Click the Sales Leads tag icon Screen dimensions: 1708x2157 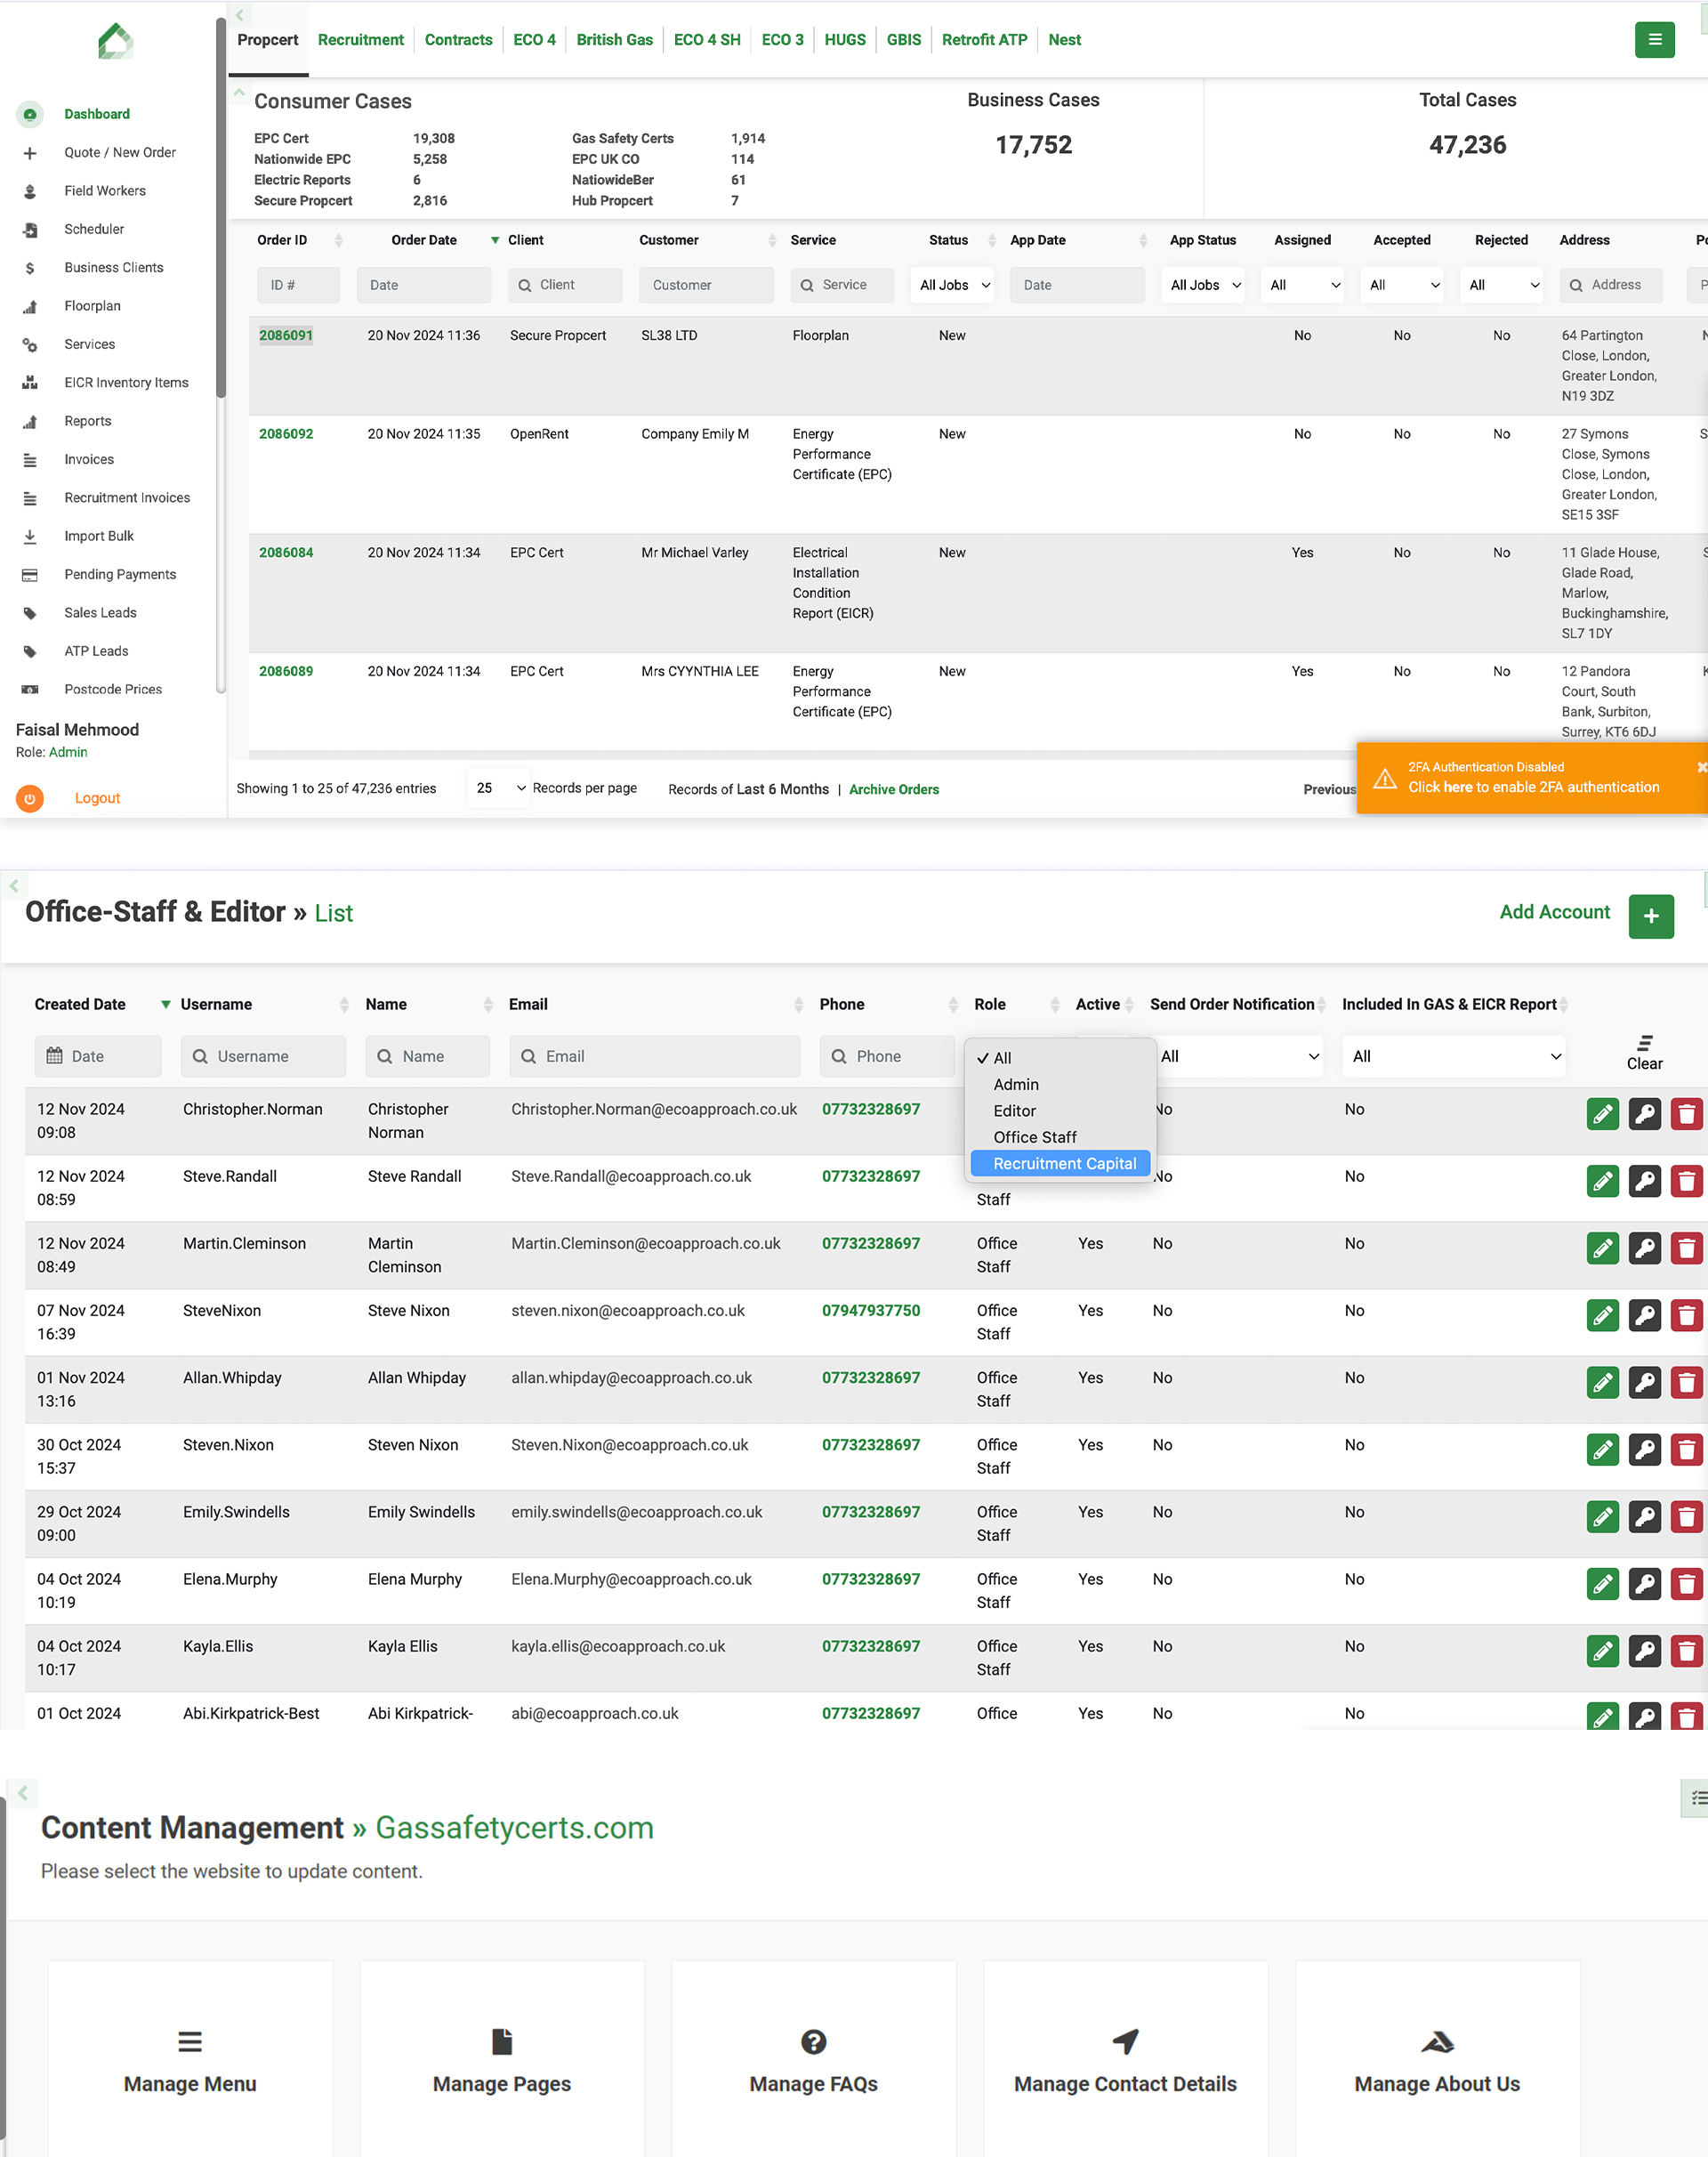(x=30, y=613)
